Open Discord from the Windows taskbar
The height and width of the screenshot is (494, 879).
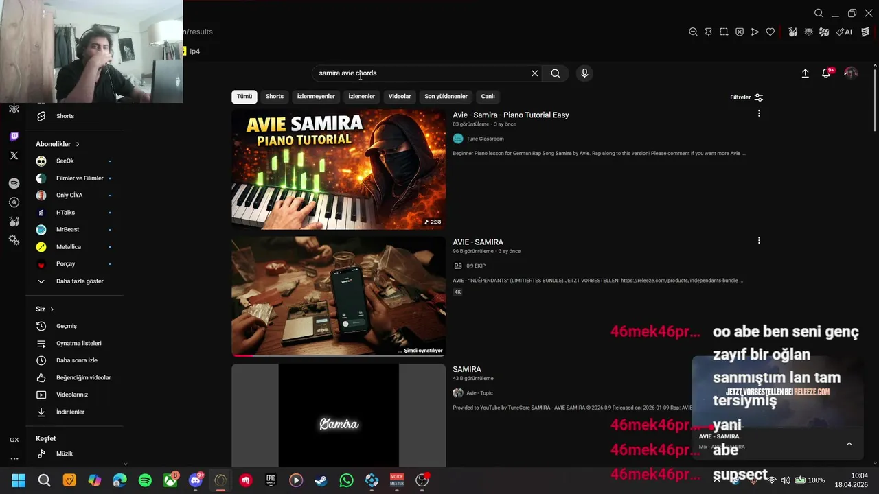click(196, 480)
